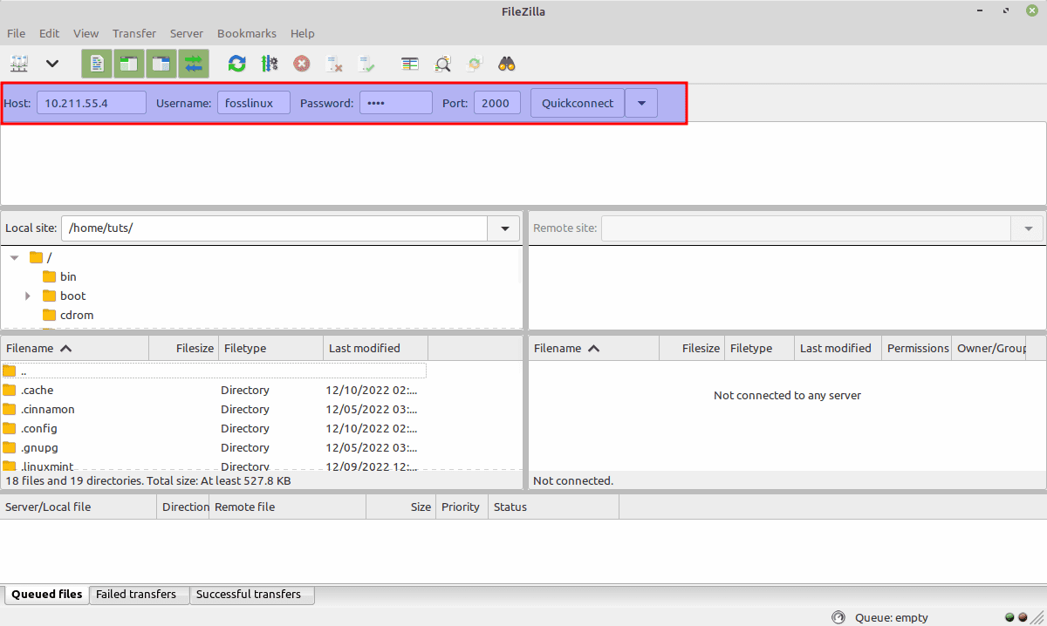This screenshot has height=626, width=1047.
Task: Search for files with the binoculars icon
Action: pyautogui.click(x=506, y=63)
